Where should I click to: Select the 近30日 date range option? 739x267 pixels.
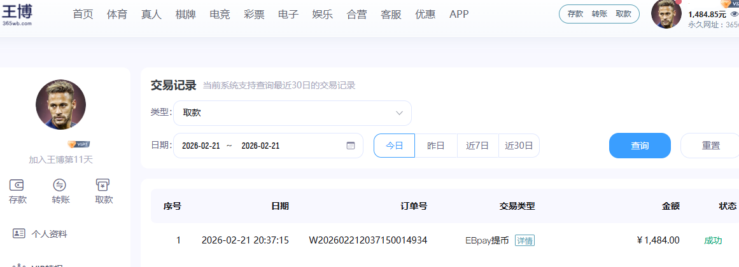click(x=519, y=146)
